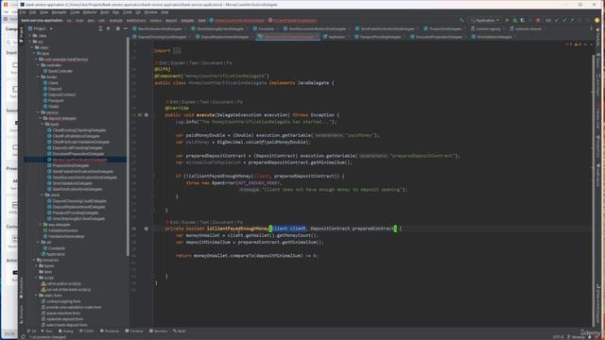
Task: Open the TODO tool window
Action: [87, 331]
